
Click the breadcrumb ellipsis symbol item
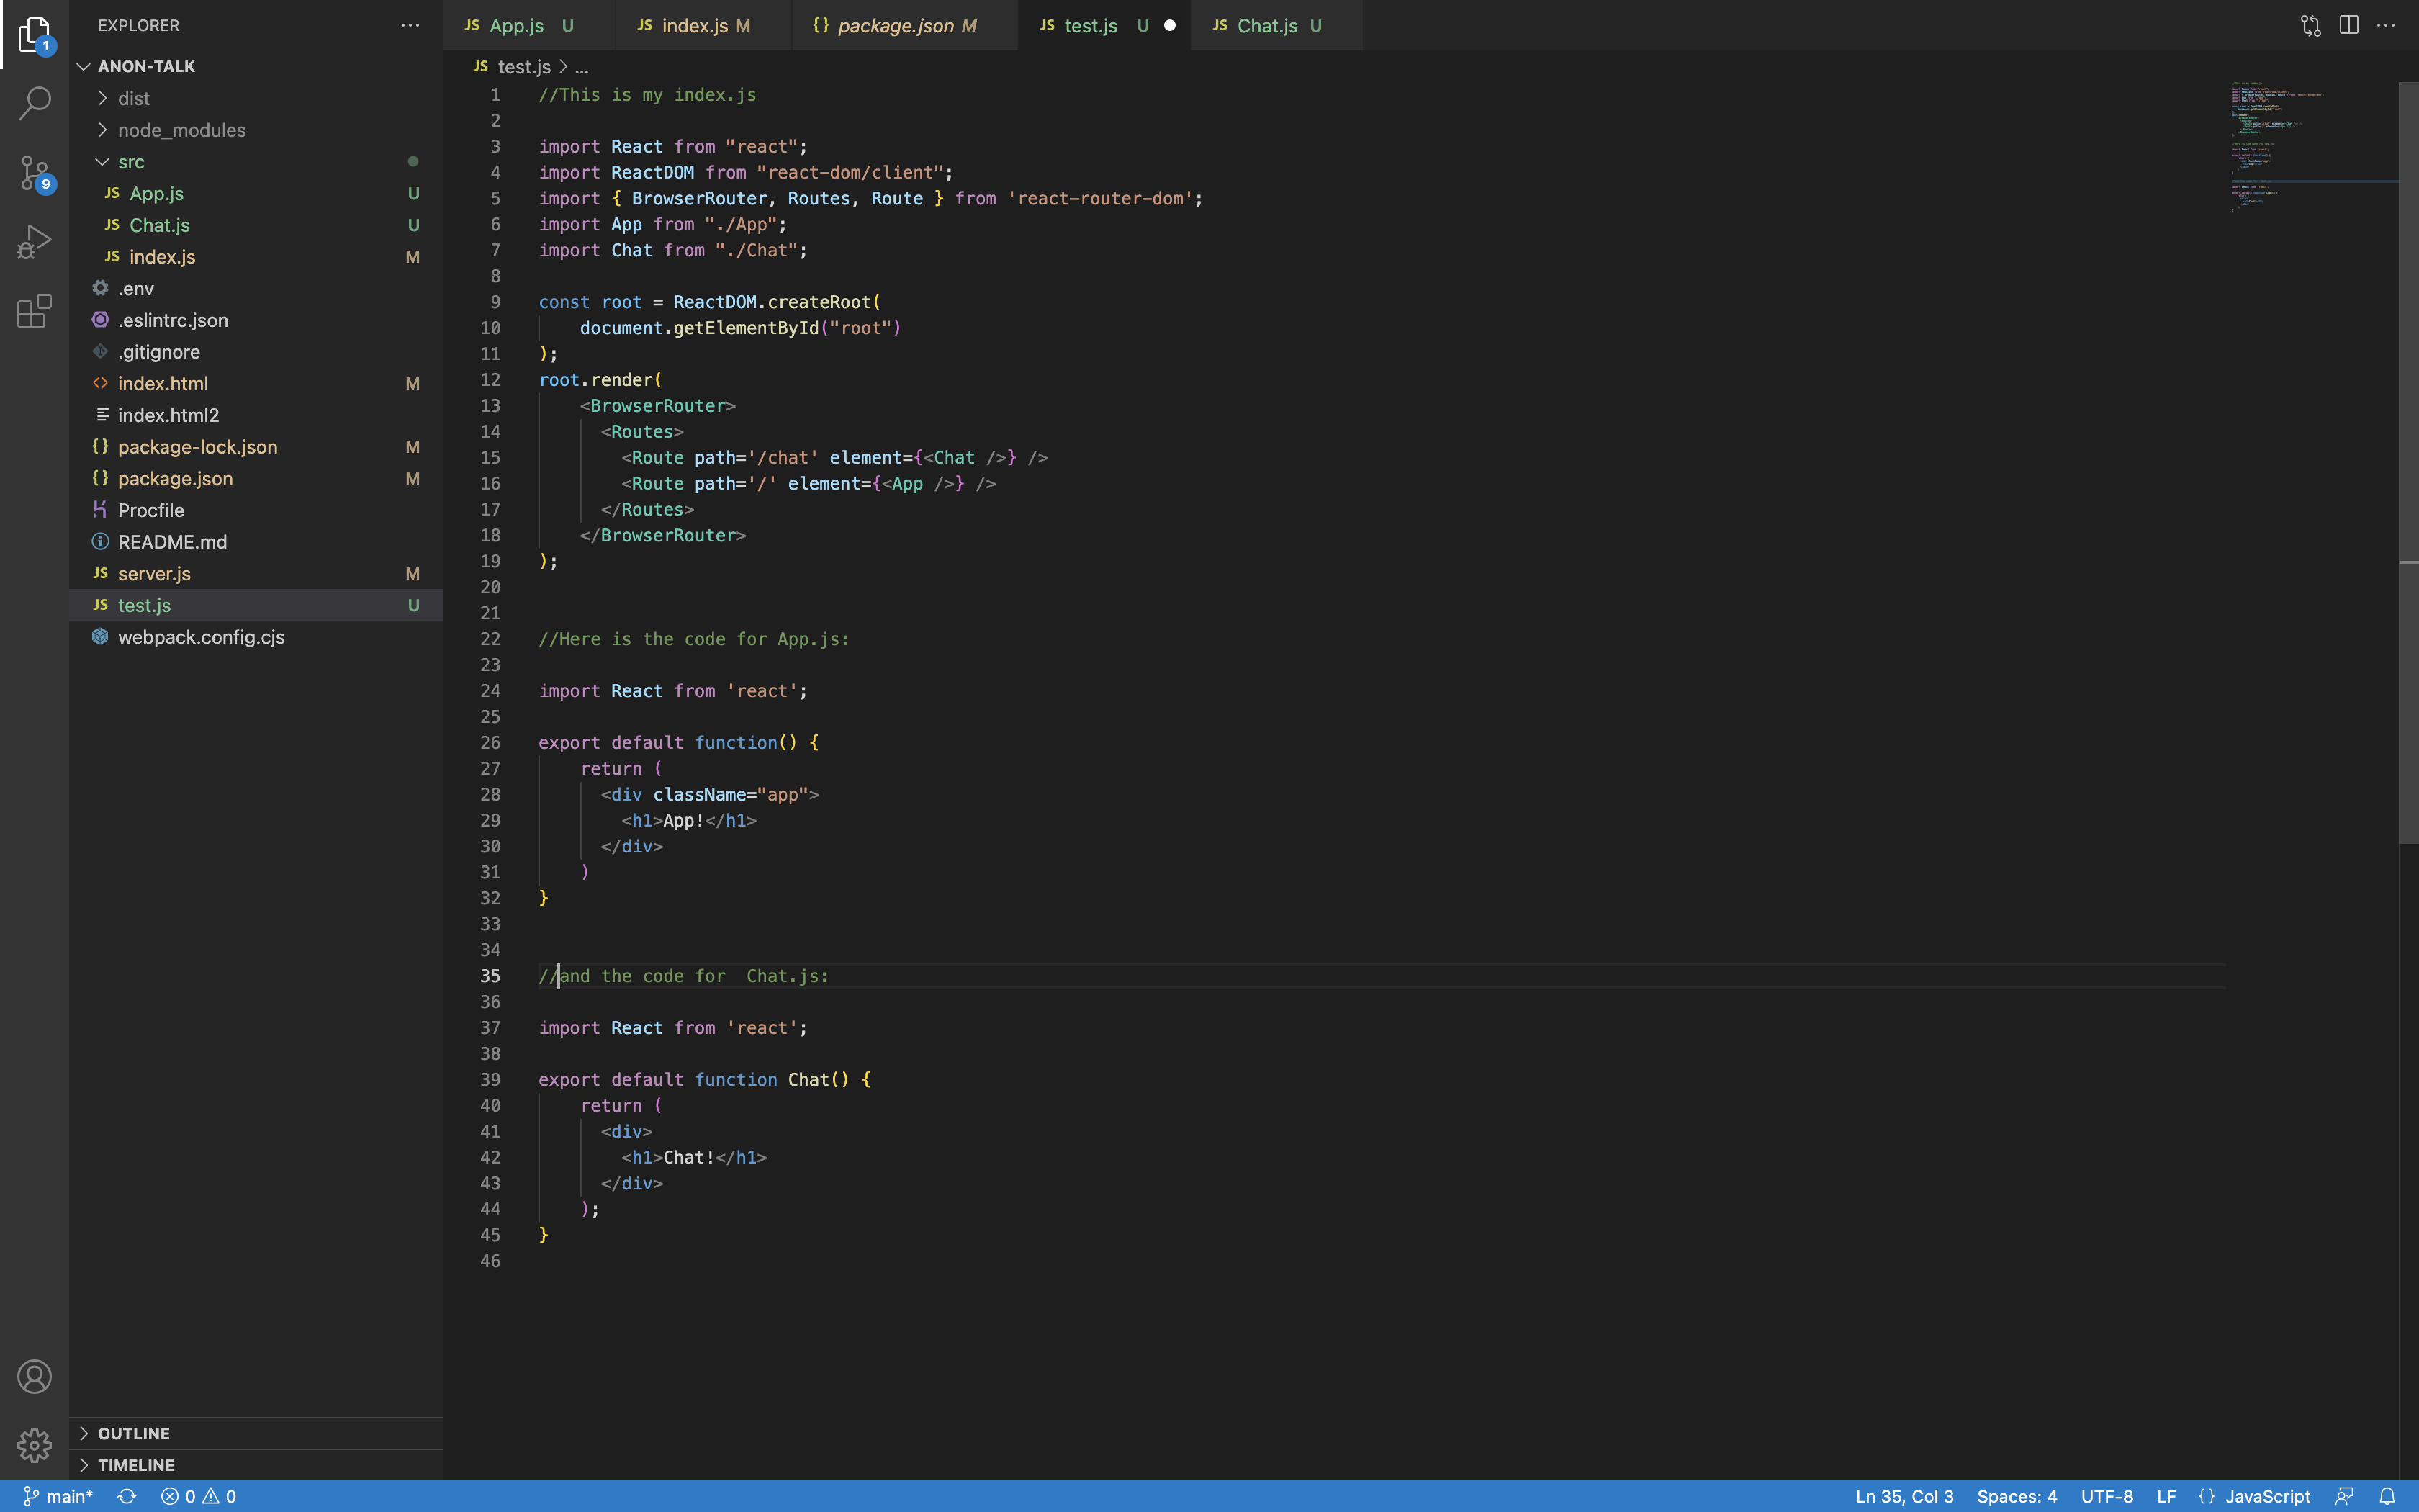tap(582, 67)
